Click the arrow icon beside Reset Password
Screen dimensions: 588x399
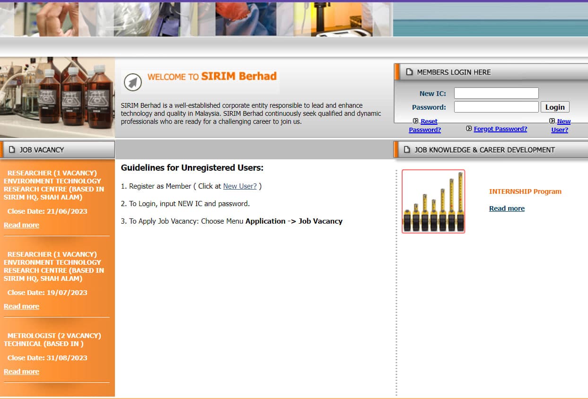[416, 121]
